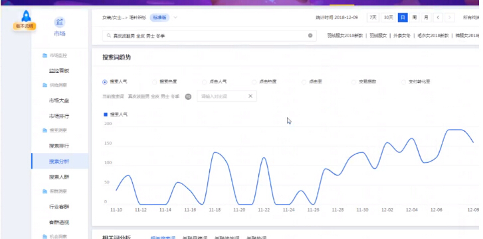Screen dimensions: 483x239
Task: Select the 点击人气 radio option
Action: tap(204, 82)
